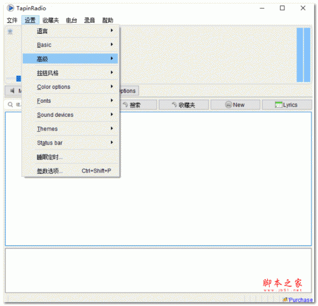Viewport: 318px width, 306px height.
Task: Choose the 睡眠定时 menu entry
Action: (70, 157)
